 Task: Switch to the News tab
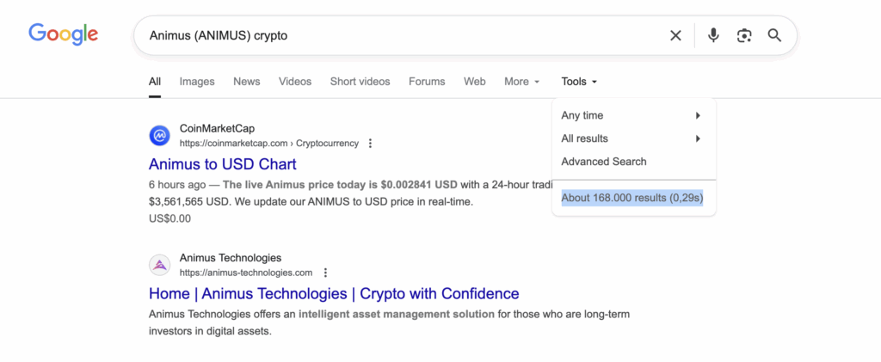[x=246, y=82]
